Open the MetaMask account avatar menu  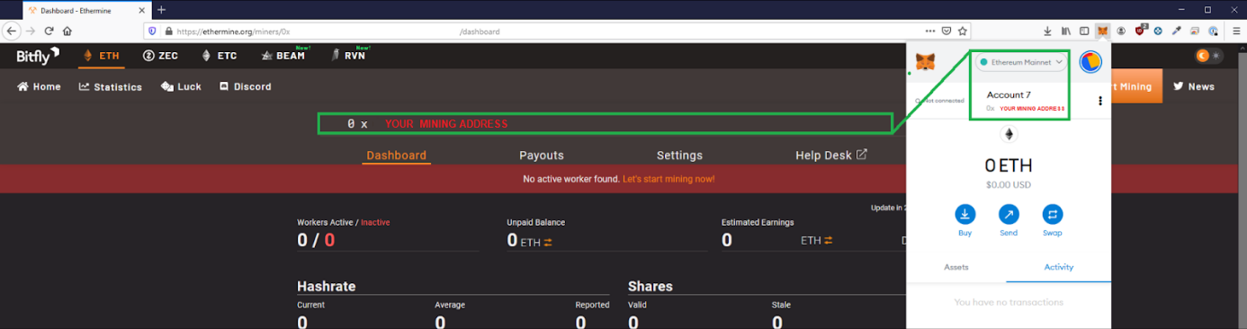(1091, 62)
